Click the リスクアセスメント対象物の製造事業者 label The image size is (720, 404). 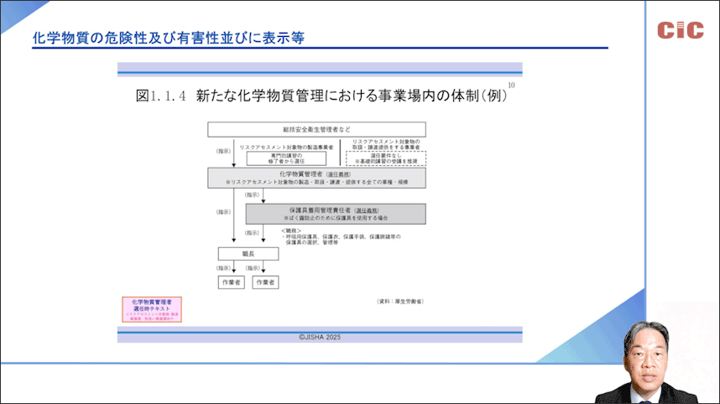(286, 146)
